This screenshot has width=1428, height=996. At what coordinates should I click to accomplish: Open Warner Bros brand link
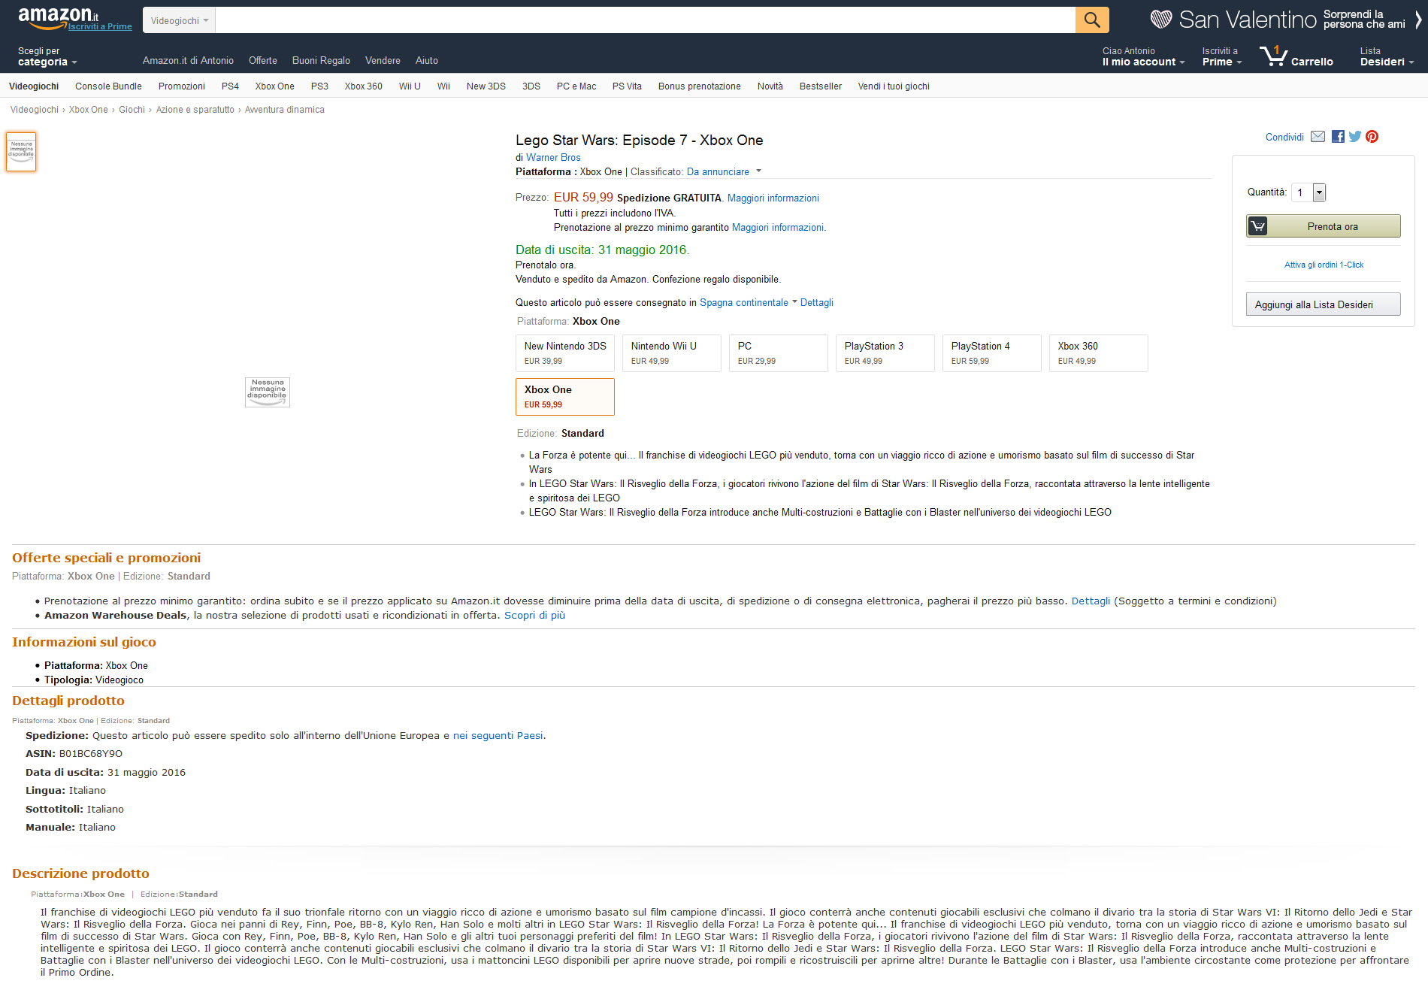[553, 158]
